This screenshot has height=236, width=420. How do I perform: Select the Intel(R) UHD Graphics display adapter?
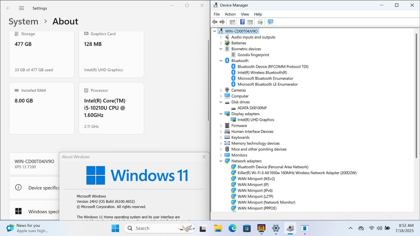point(255,120)
